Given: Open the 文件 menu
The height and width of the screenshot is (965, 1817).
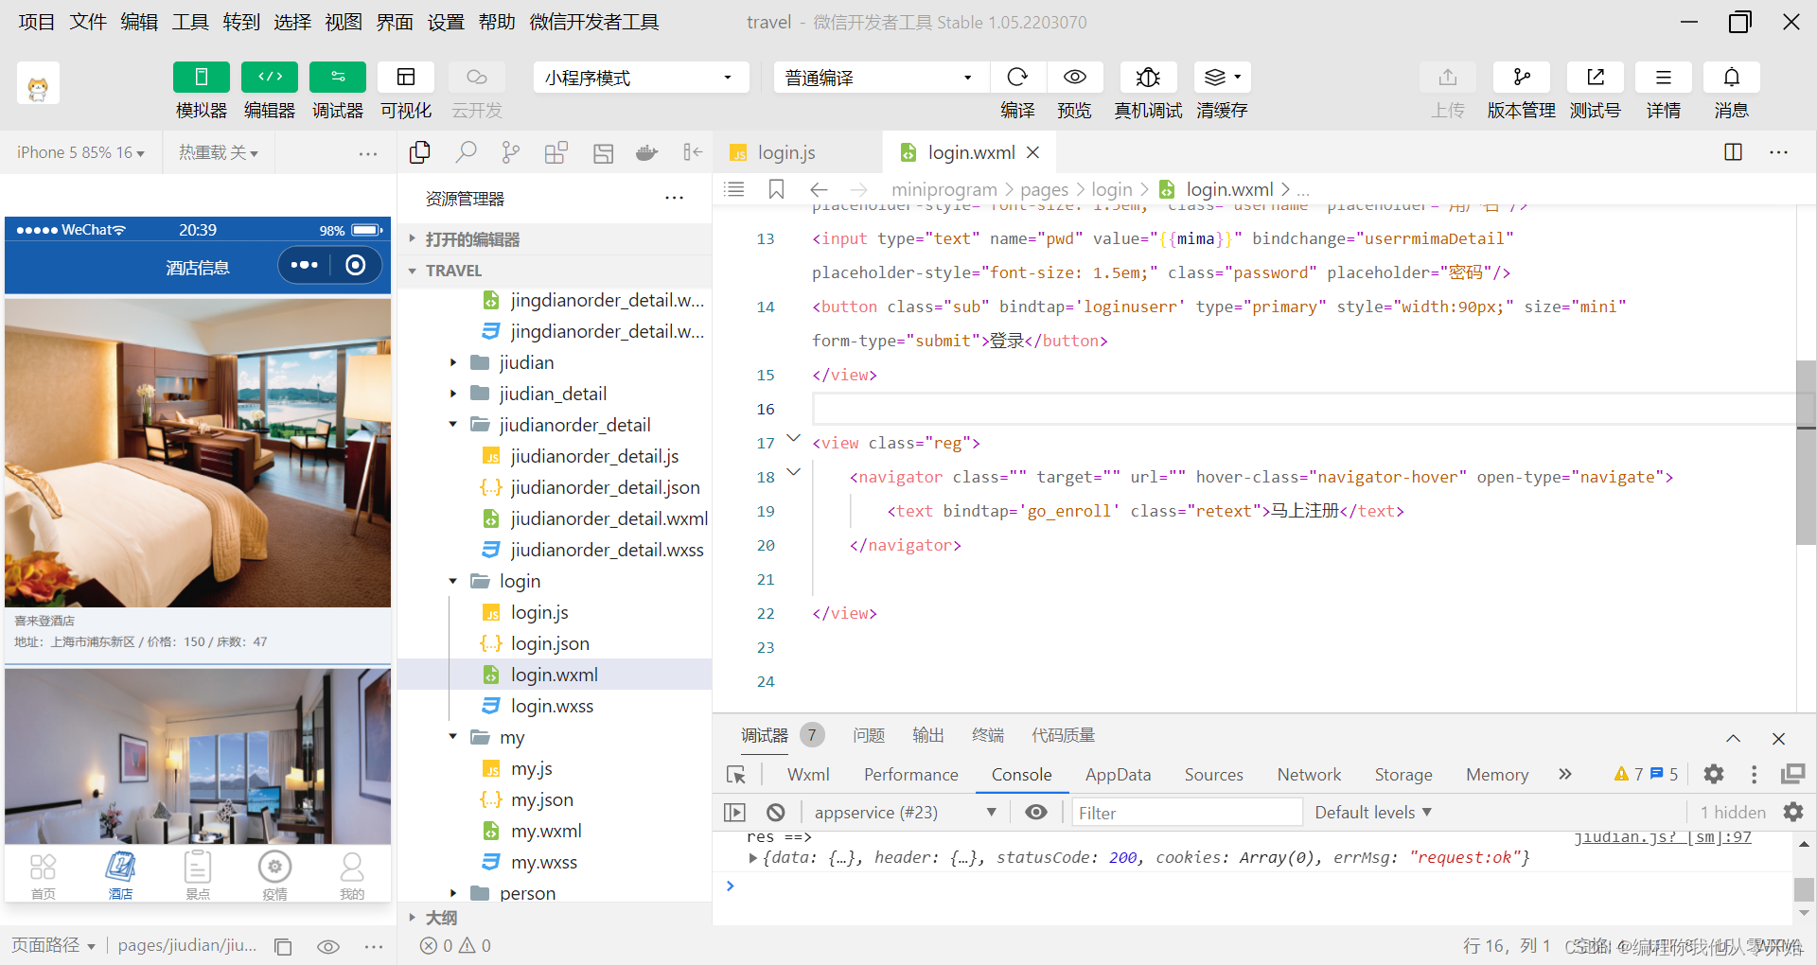Looking at the screenshot, I should coord(88,22).
